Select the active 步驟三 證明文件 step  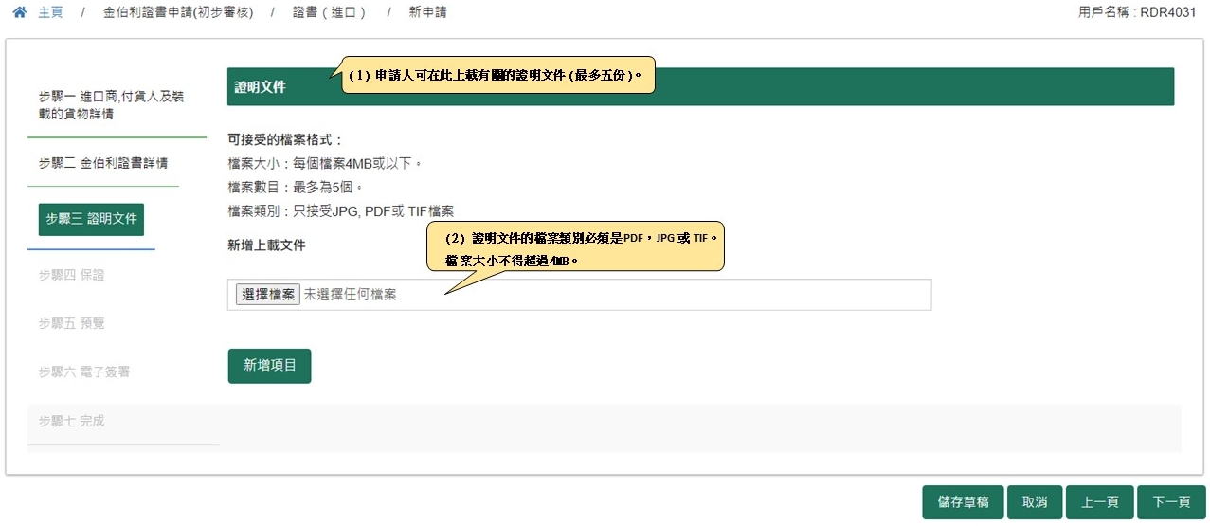(x=91, y=218)
